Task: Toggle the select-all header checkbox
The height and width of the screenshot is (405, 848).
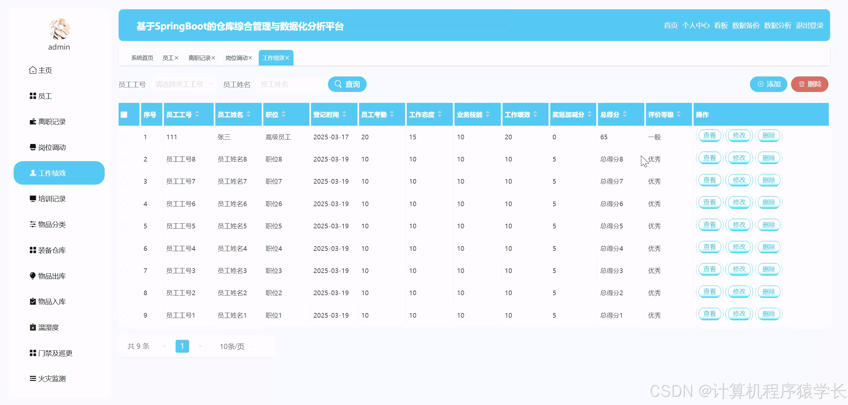Action: (x=124, y=114)
